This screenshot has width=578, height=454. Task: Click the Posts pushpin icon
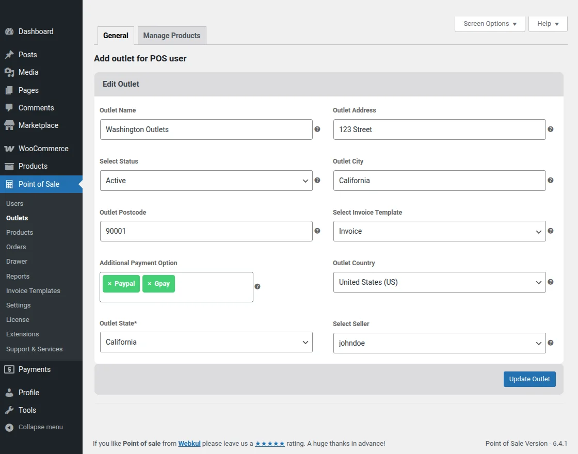(x=9, y=55)
